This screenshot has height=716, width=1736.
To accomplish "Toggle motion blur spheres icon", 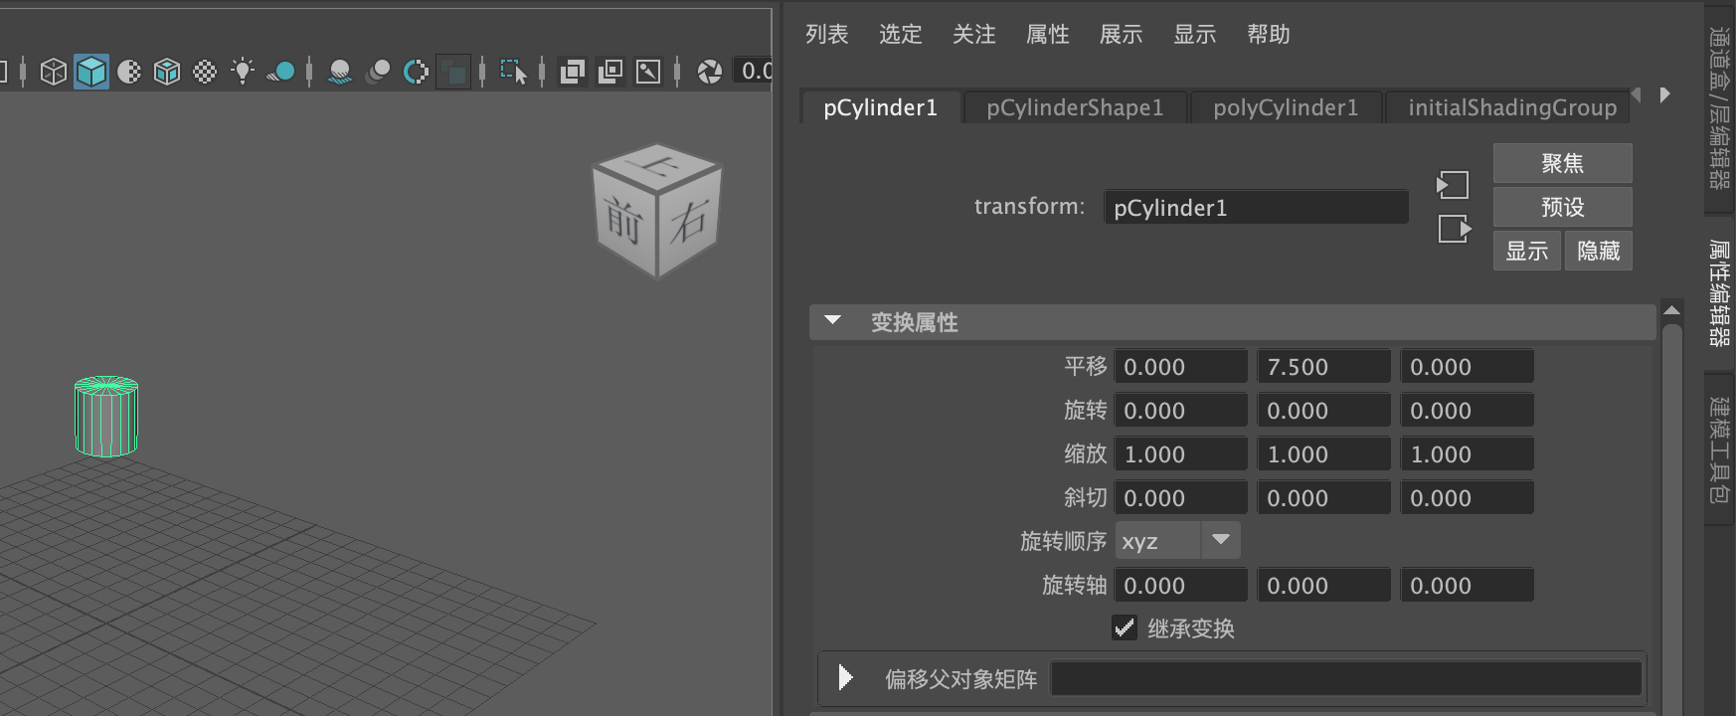I will click(x=378, y=72).
